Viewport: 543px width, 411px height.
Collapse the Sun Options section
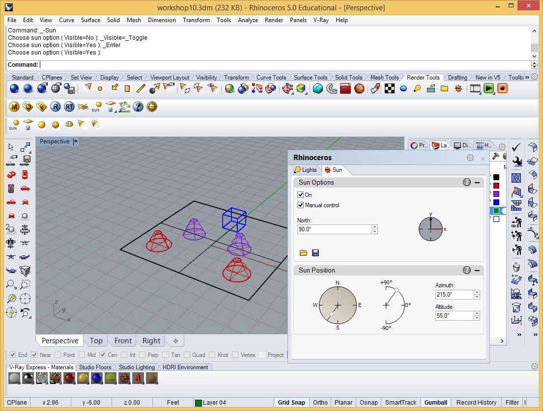click(x=477, y=182)
